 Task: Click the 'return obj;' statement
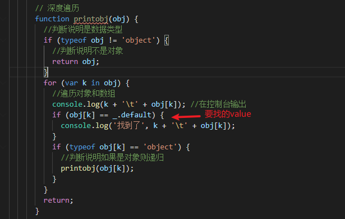pos(76,62)
